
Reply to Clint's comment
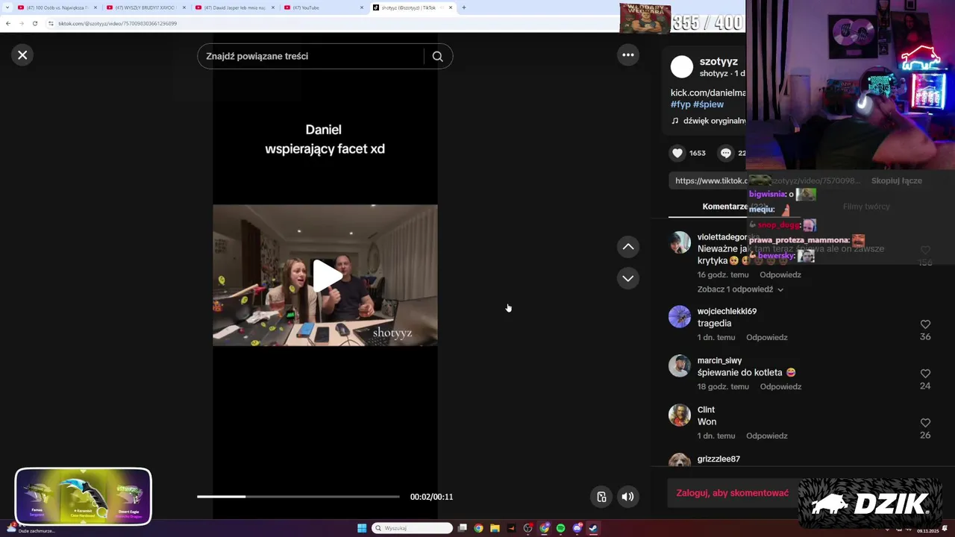point(767,436)
